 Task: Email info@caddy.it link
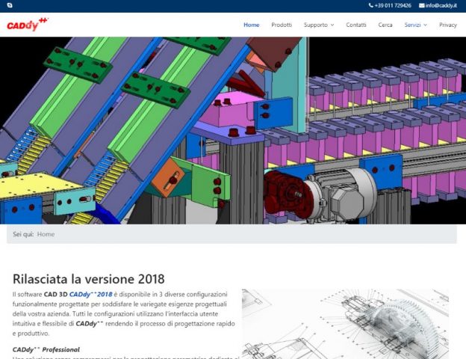coord(441,5)
